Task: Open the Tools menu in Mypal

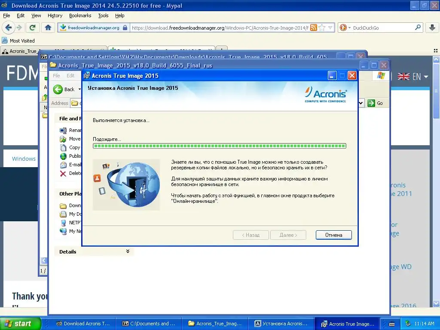Action: (x=103, y=15)
